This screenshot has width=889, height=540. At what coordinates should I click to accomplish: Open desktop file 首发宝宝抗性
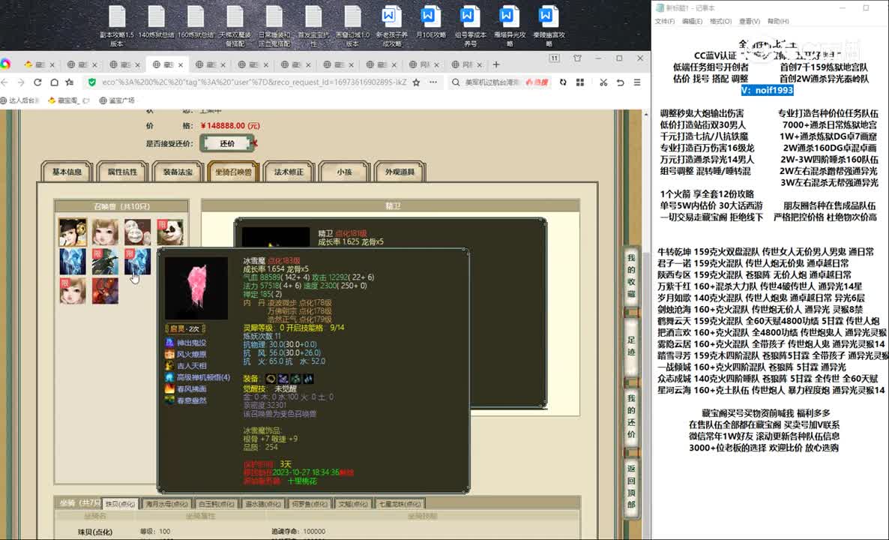(313, 26)
